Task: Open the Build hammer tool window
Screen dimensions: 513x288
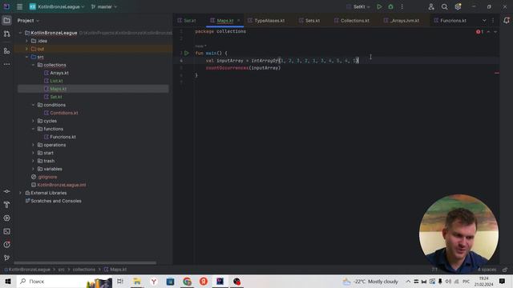Action: (6, 205)
